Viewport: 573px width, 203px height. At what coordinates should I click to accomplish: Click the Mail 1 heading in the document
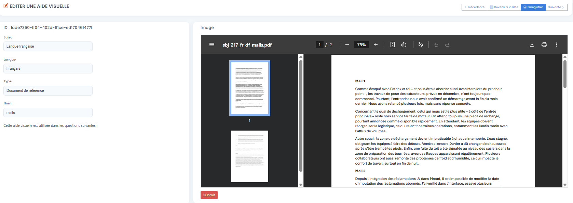[360, 81]
